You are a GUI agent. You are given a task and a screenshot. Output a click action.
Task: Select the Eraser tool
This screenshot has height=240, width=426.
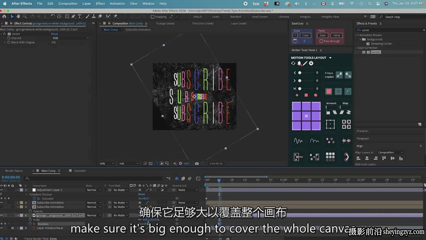coord(100,16)
